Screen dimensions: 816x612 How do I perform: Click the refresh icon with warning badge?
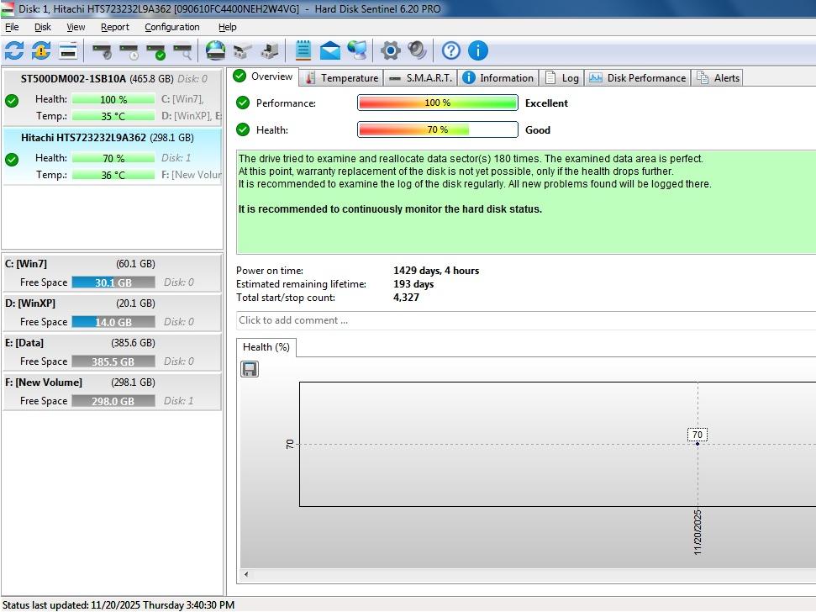[x=41, y=50]
